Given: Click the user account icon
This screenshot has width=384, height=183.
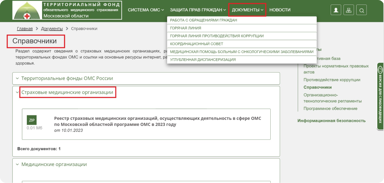Looking at the screenshot, I should tap(336, 10).
